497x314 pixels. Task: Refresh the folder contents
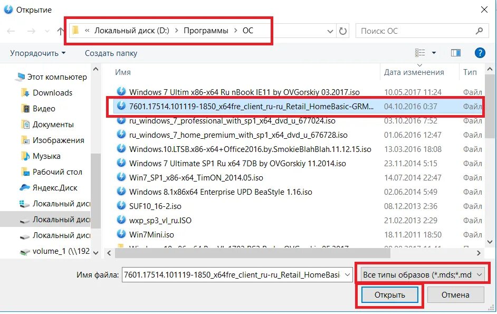[342, 31]
